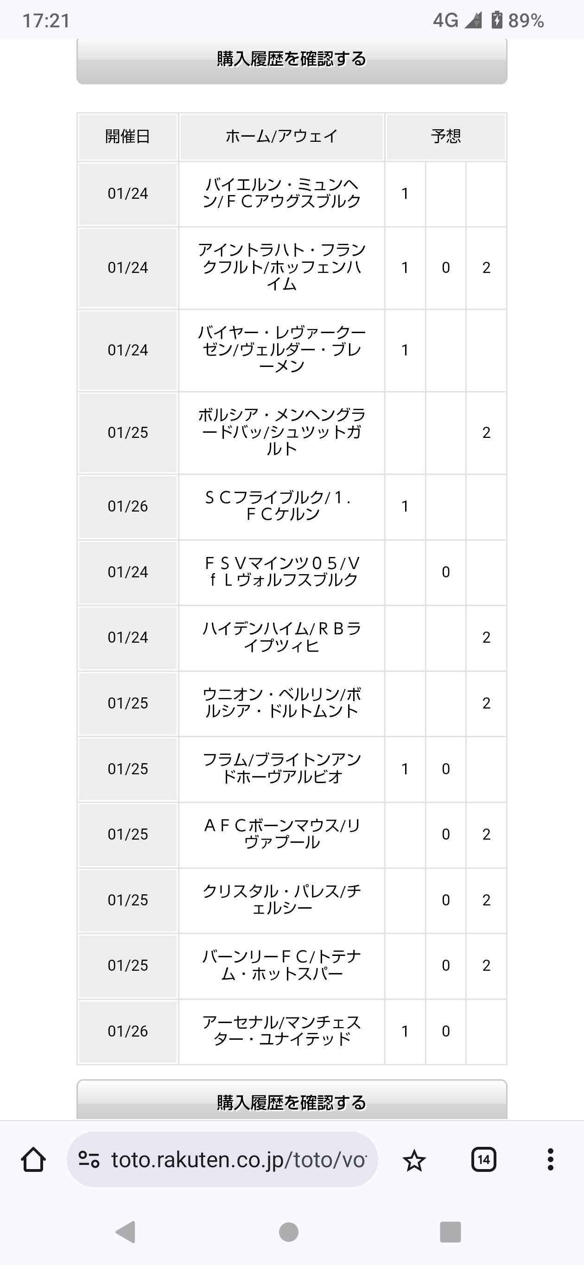This screenshot has width=584, height=1265.
Task: Tap prediction 2 for ハイデンハイム/RBライプツィヒ
Action: coord(486,638)
